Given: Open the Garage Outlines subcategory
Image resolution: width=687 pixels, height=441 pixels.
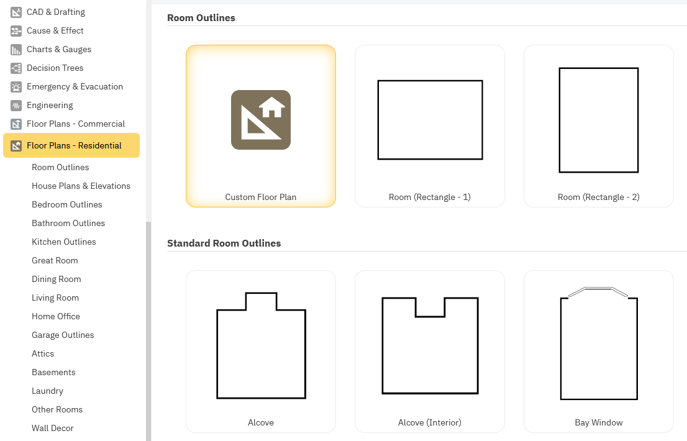Looking at the screenshot, I should pos(63,335).
